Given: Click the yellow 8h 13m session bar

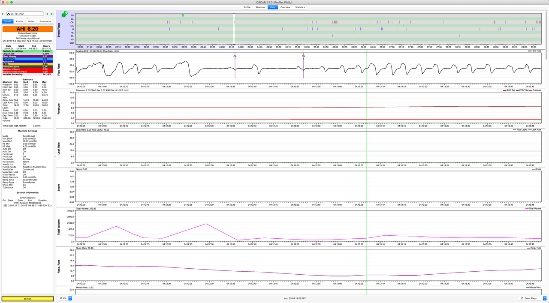Looking at the screenshot, I should 27,299.
